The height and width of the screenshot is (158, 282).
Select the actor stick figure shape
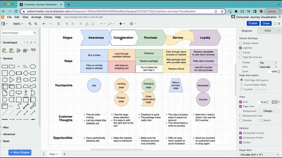click(x=26, y=93)
